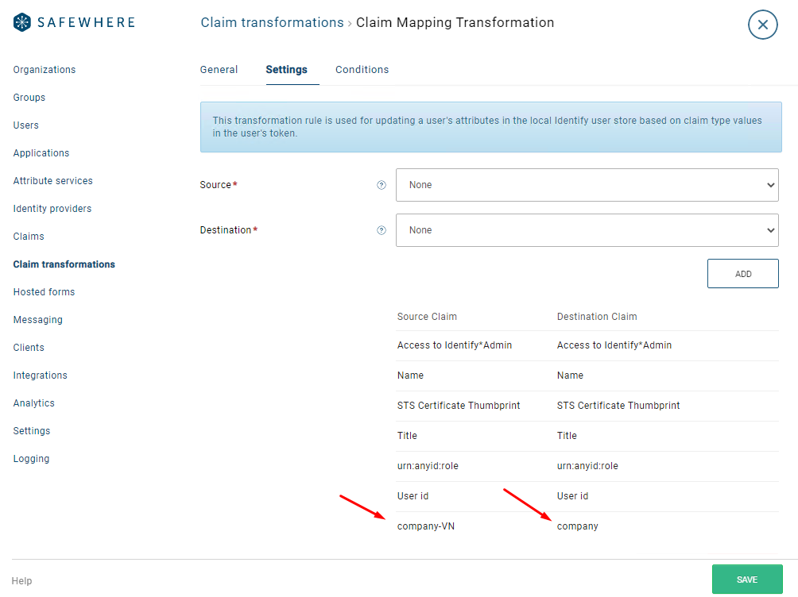Click the ADD button
Screen dimensions: 798x597
click(742, 274)
